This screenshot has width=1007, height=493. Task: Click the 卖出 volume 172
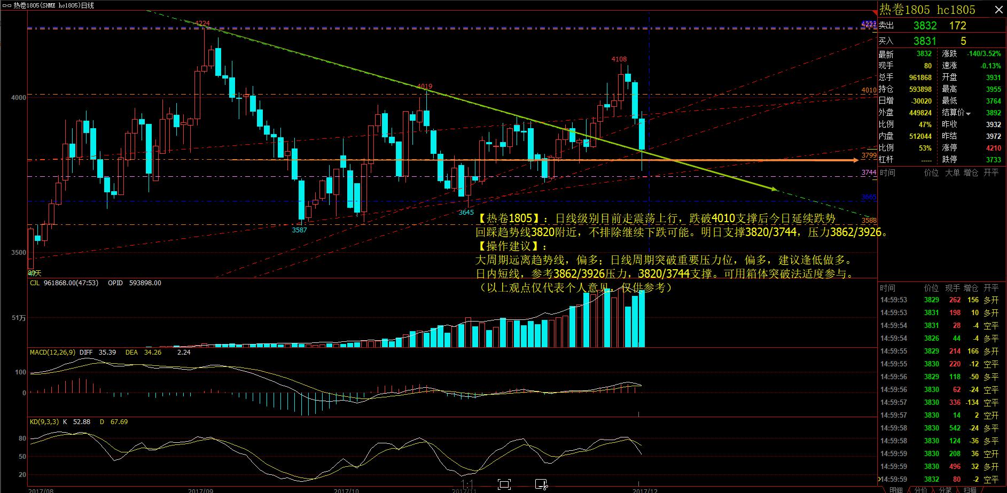pos(958,25)
